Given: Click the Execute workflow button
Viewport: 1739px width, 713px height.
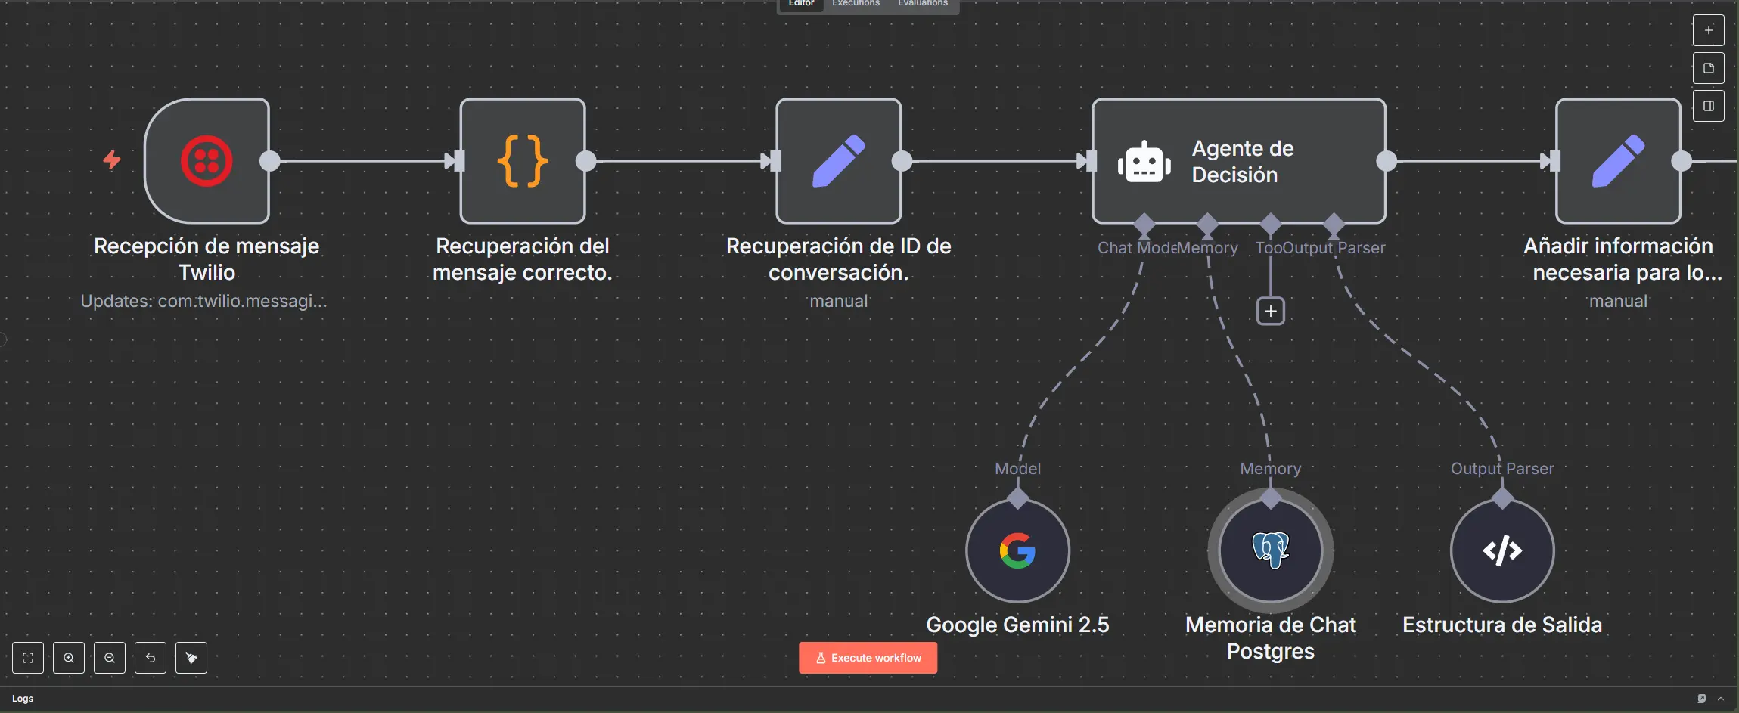Looking at the screenshot, I should click(868, 658).
